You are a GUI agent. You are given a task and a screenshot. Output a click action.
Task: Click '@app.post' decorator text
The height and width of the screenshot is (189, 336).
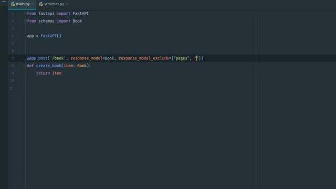pyautogui.click(x=37, y=58)
